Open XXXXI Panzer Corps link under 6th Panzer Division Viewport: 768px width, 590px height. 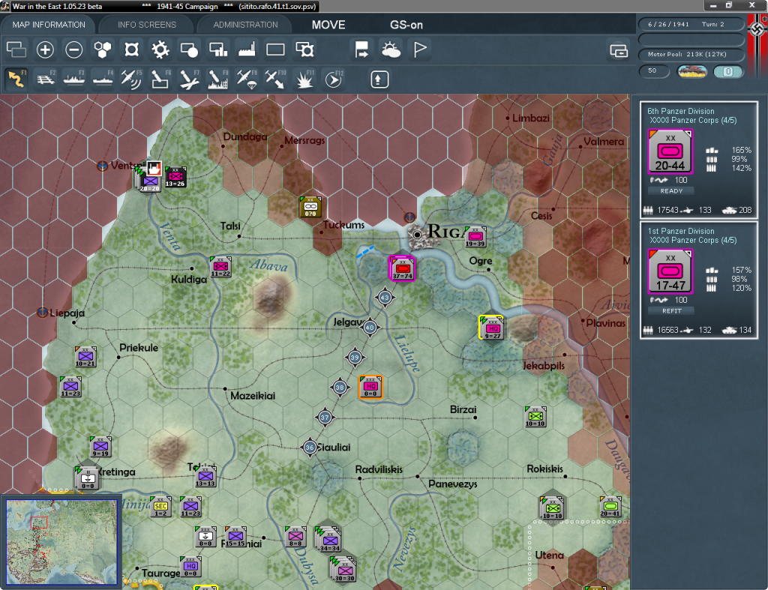point(692,121)
